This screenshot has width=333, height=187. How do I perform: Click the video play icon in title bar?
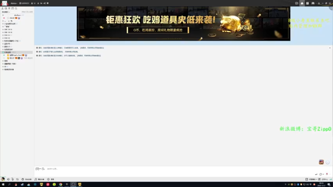click(297, 3)
